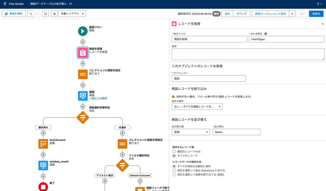The width and height of the screenshot is (326, 191).
Task: Click the デバッグ button
Action: 242,14
